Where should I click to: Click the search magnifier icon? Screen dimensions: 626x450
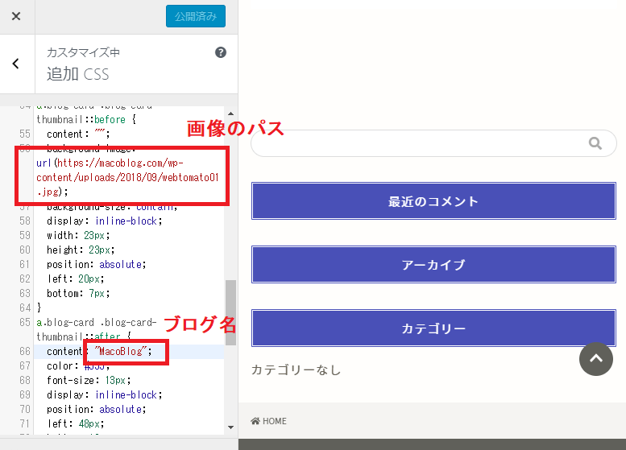[595, 143]
